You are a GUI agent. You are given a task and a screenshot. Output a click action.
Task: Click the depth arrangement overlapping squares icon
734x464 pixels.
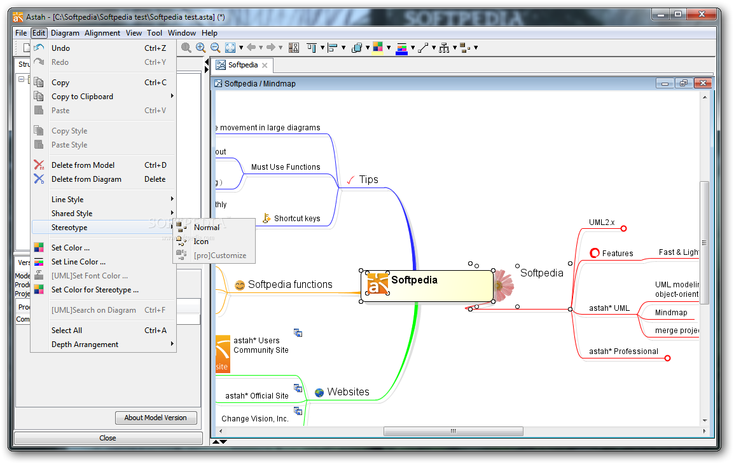click(357, 48)
